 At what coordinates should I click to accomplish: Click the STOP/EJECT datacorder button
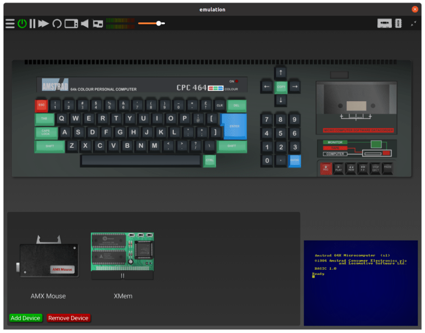tap(376, 169)
